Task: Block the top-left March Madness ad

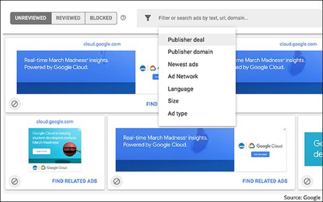Action: (15, 104)
